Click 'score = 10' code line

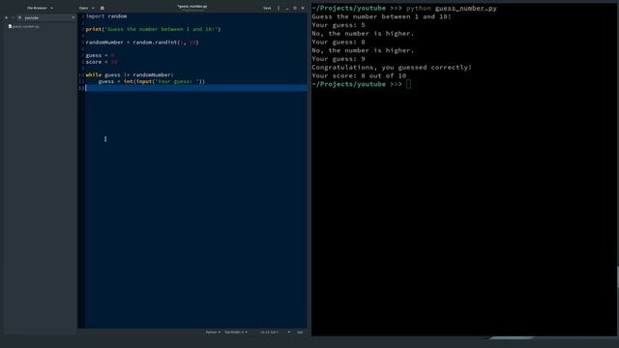102,62
